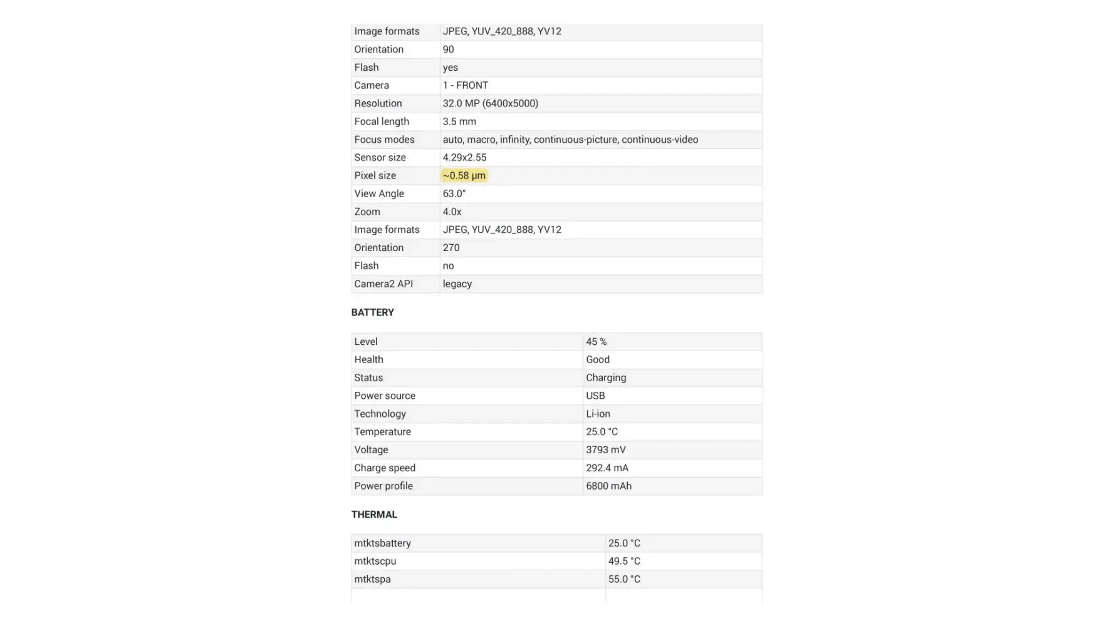Click the Power source USB value
This screenshot has height=626, width=1114.
595,396
